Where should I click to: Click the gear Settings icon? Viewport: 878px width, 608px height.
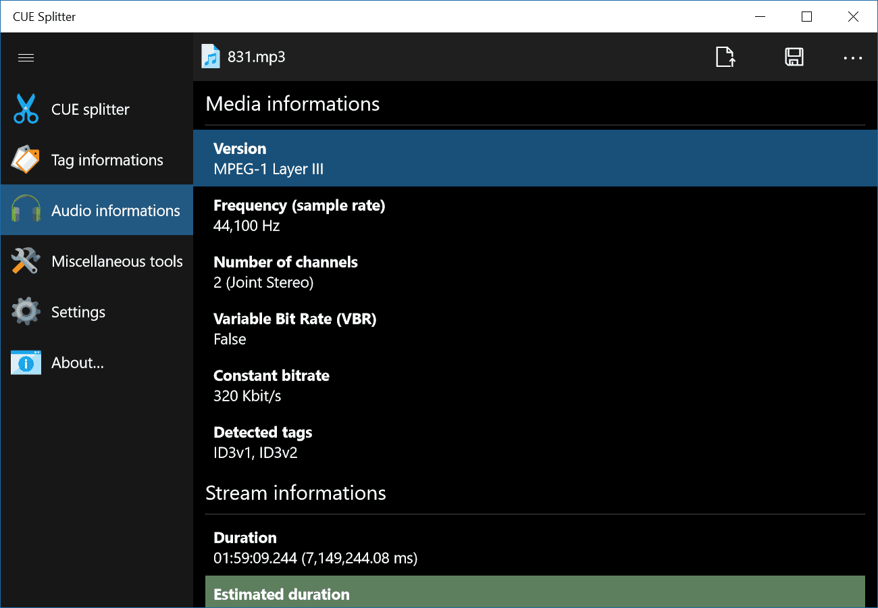(26, 312)
